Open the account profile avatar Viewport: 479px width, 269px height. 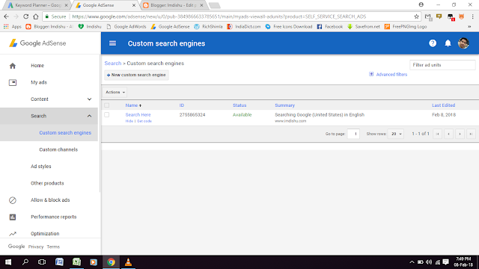coord(463,43)
